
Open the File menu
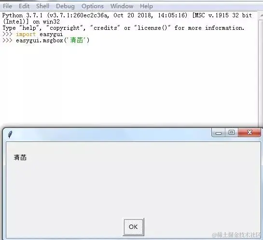tap(7, 6)
